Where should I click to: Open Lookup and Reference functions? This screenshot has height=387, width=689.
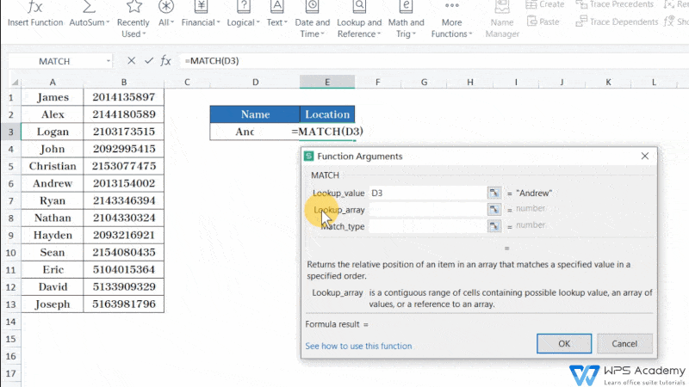click(x=359, y=20)
